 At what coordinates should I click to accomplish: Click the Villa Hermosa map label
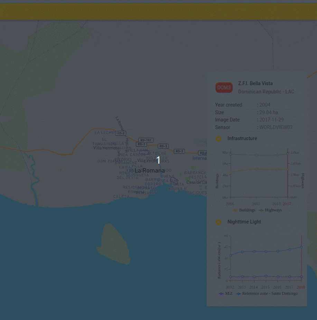[106, 148]
